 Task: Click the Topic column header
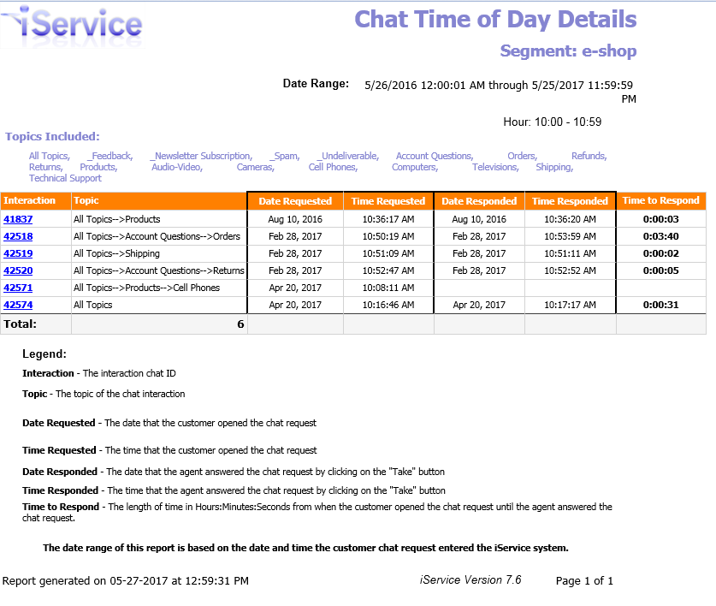159,200
